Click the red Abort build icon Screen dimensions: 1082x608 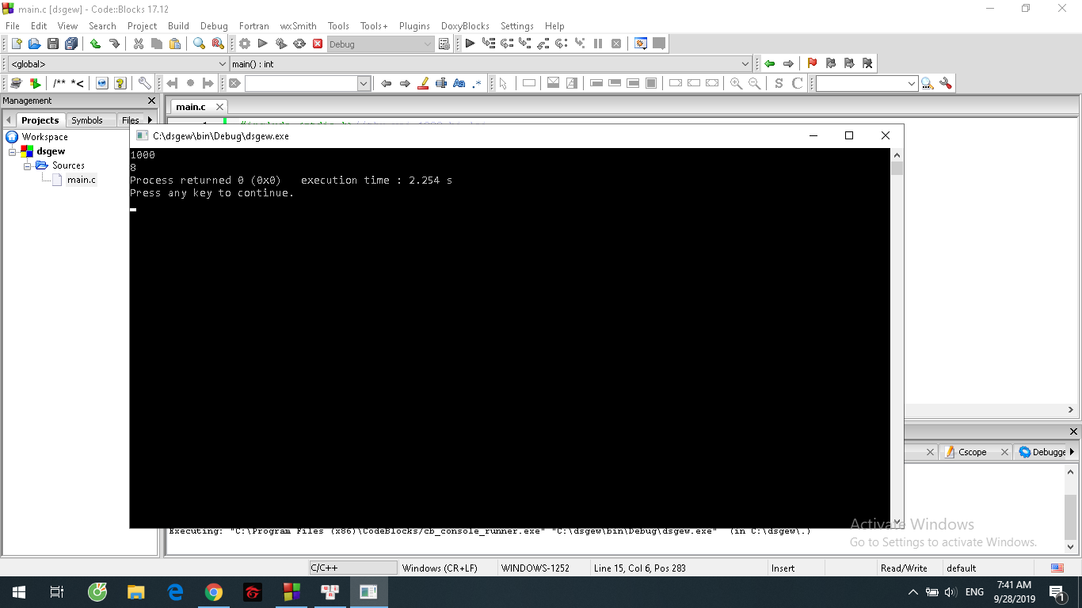pyautogui.click(x=318, y=44)
